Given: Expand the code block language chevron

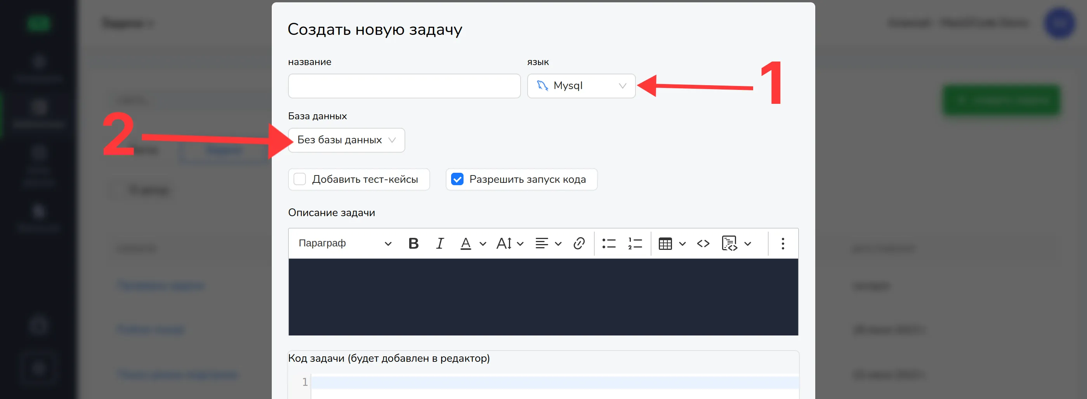Looking at the screenshot, I should point(748,244).
